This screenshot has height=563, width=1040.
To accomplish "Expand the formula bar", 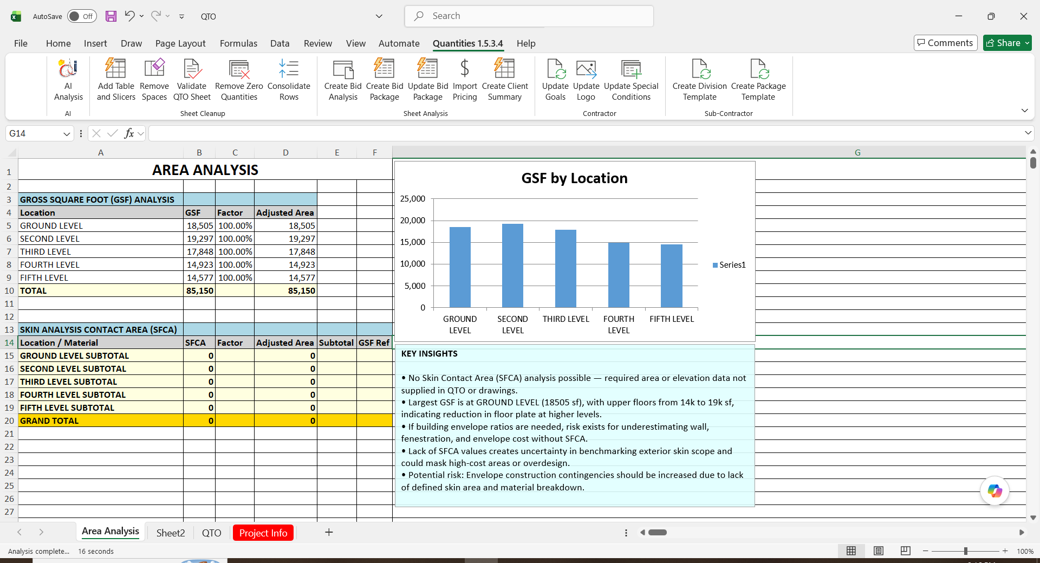I will pyautogui.click(x=1028, y=133).
